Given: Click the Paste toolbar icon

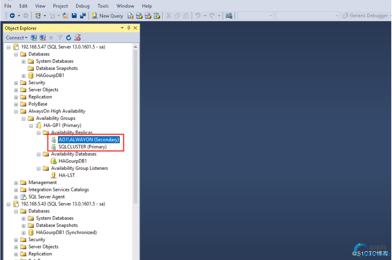Looking at the screenshot, I should tap(186, 16).
